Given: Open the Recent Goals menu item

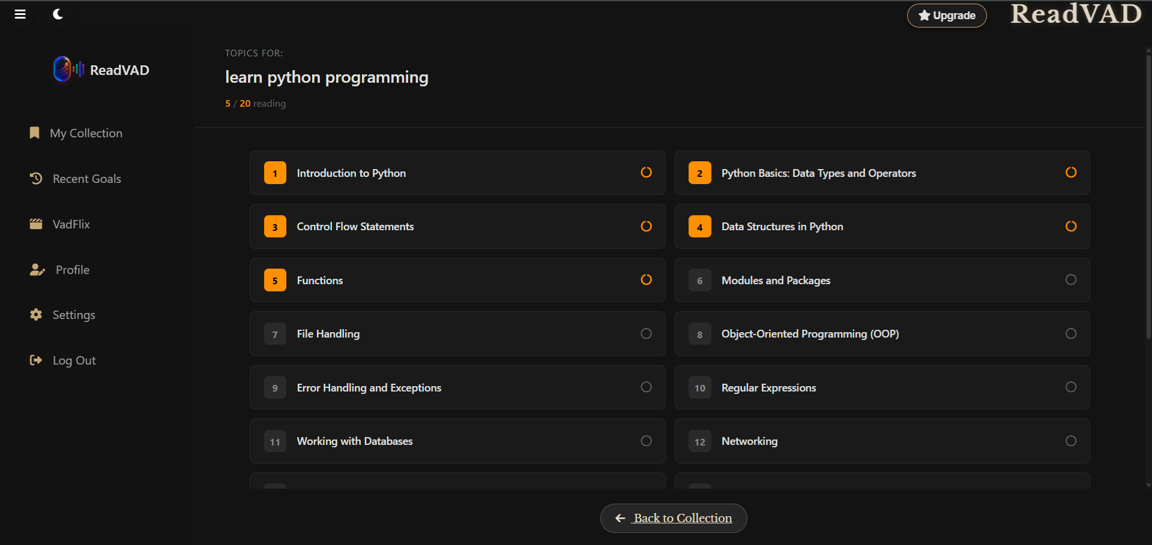Looking at the screenshot, I should 86,179.
